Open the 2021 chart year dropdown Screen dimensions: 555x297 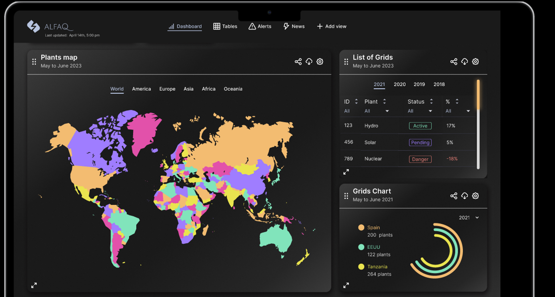[x=469, y=218]
